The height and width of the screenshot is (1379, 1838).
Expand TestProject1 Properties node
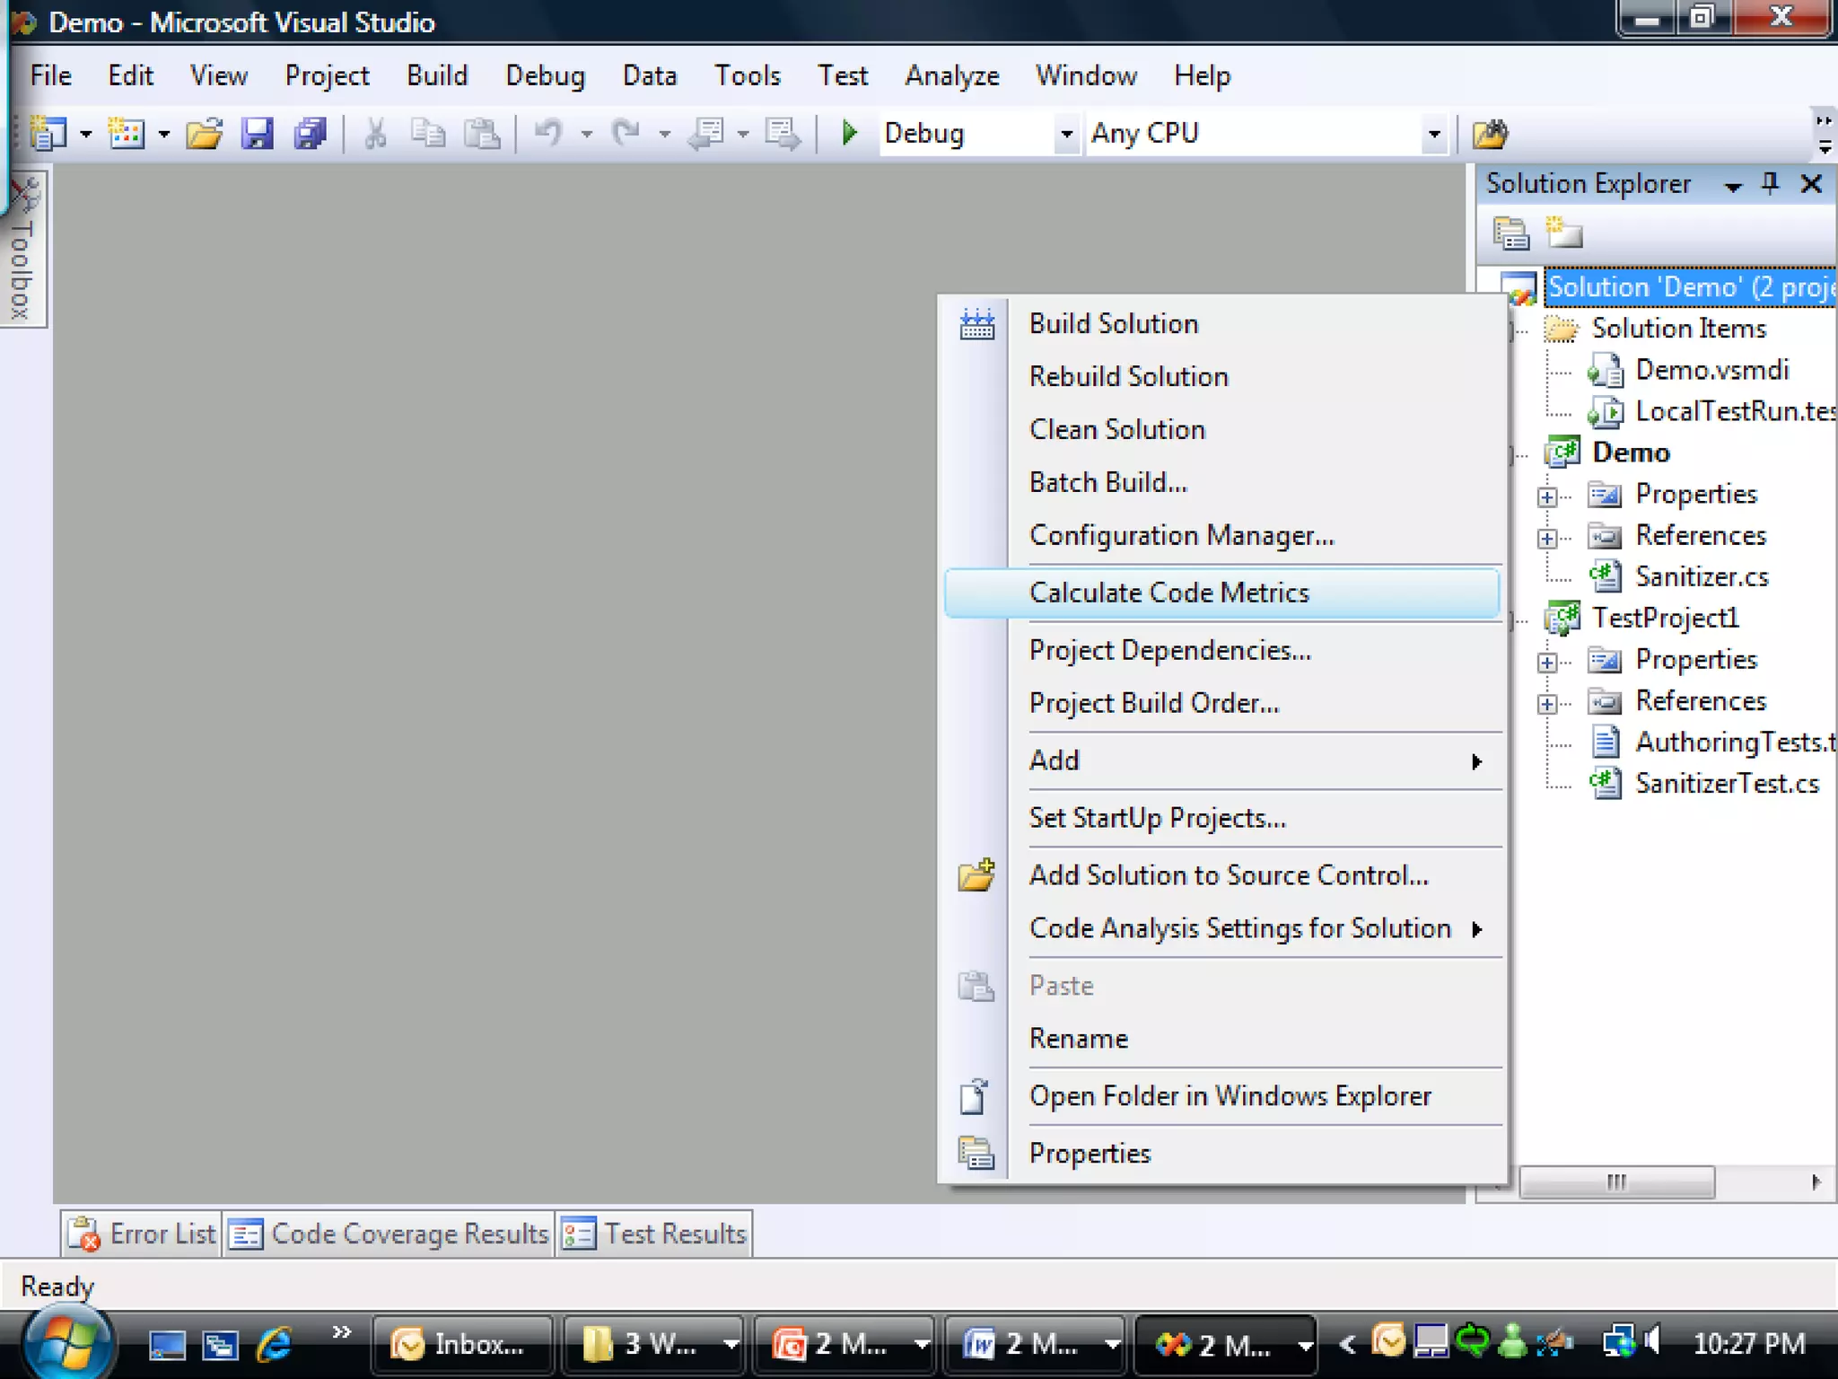point(1546,663)
